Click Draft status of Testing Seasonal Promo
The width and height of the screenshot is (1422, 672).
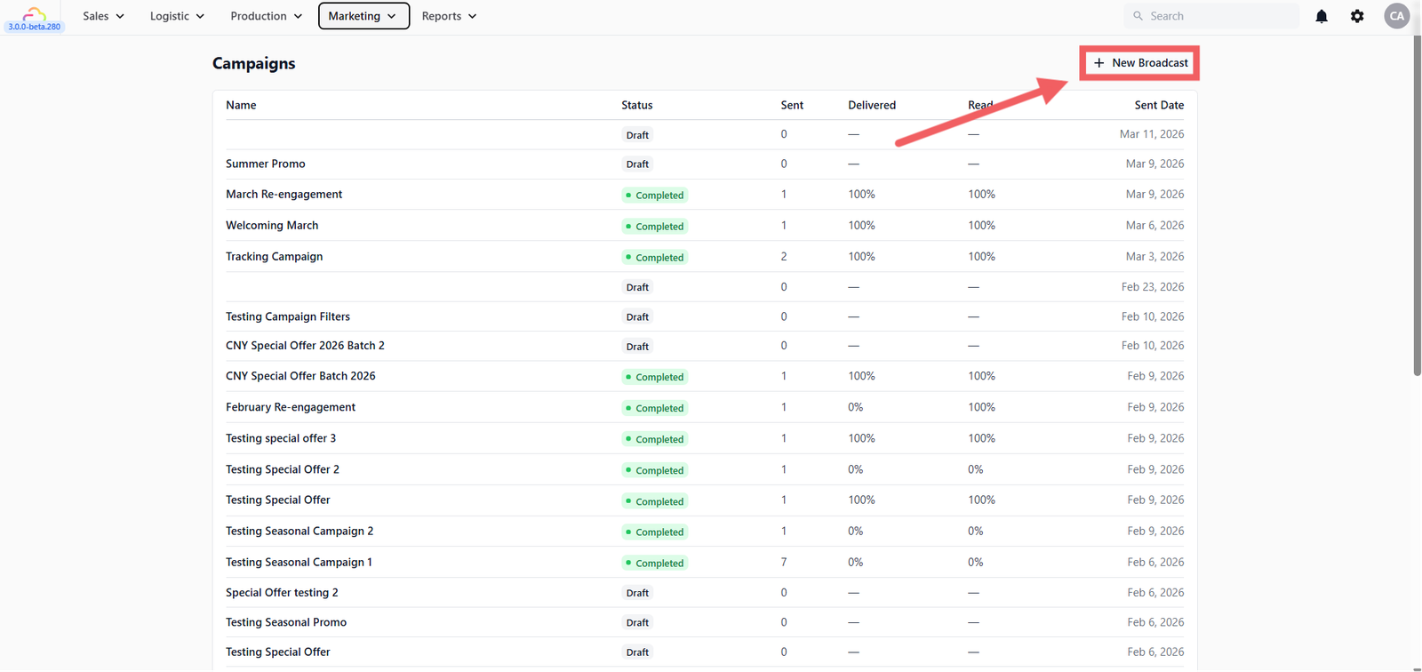637,623
